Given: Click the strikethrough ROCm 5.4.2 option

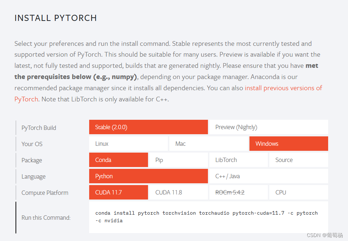Looking at the screenshot, I should tap(238, 192).
